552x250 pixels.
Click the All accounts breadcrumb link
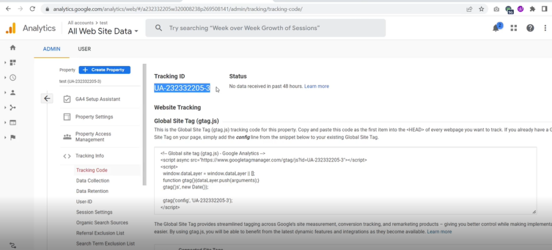[81, 23]
